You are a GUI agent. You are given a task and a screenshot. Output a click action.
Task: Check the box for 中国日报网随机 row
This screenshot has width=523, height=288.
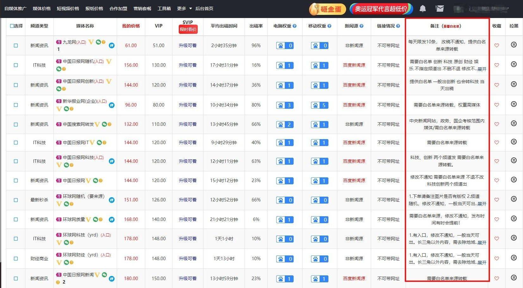coord(16,65)
